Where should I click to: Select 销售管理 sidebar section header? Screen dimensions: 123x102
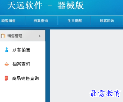pyautogui.click(x=22, y=36)
